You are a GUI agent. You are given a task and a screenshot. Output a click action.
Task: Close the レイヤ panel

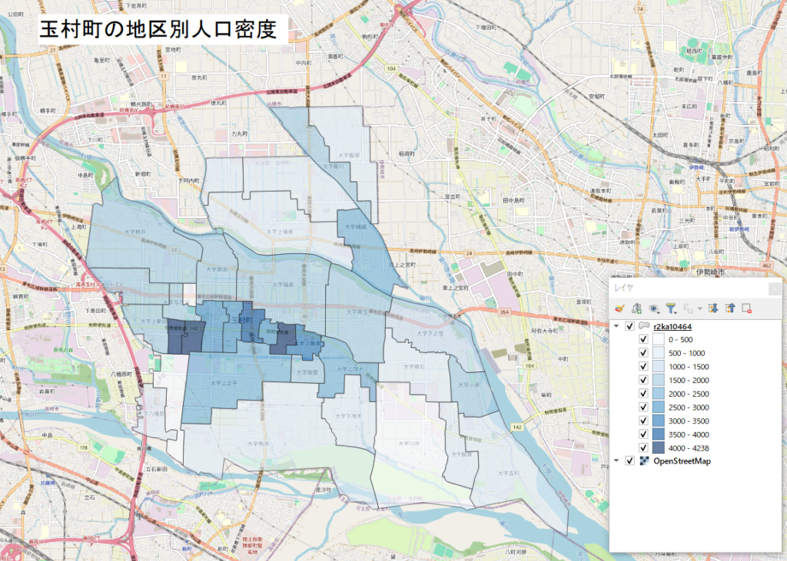click(774, 289)
